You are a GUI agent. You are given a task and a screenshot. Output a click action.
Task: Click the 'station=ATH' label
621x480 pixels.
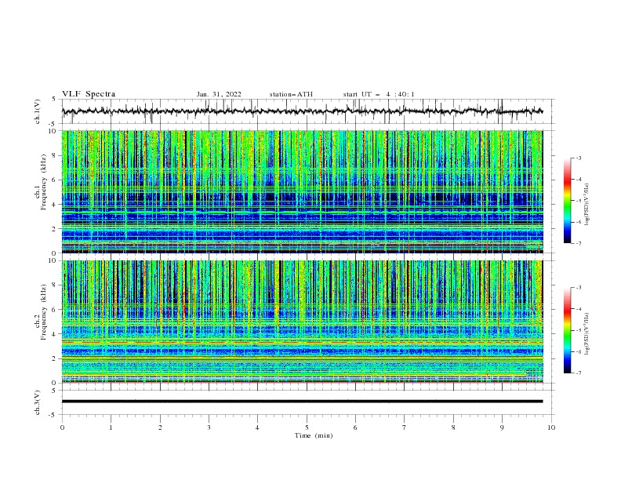(291, 94)
